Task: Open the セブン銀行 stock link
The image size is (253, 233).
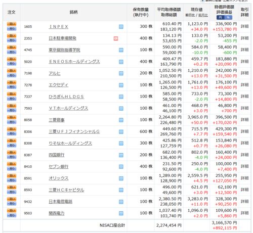Action: click(59, 167)
